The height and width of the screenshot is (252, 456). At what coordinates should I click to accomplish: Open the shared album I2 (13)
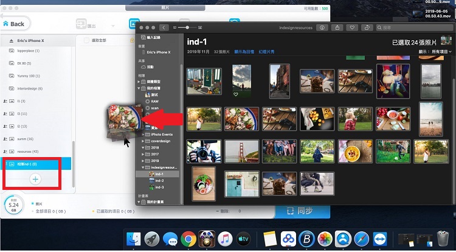tap(22, 126)
